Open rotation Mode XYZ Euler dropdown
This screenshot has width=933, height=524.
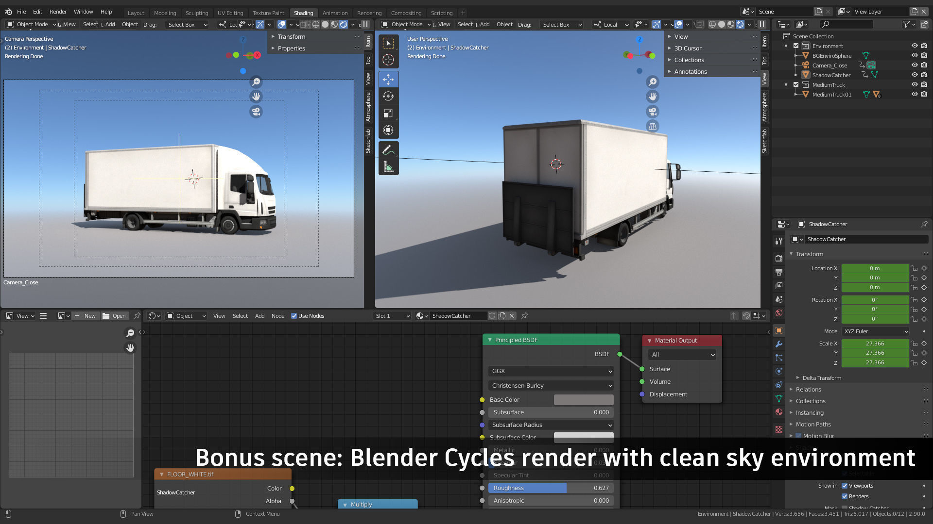(x=875, y=331)
